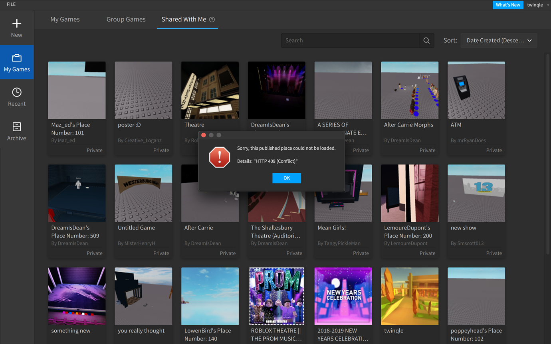The image size is (551, 344).
Task: Open the ATM game thumbnail
Action: (476, 90)
